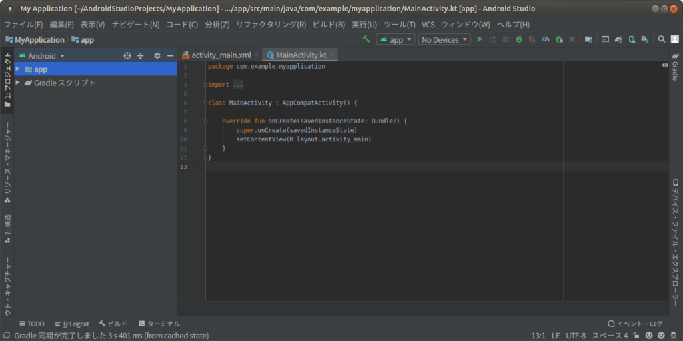This screenshot has height=341, width=683.
Task: Close the activity_main.xml tab
Action: (x=257, y=55)
